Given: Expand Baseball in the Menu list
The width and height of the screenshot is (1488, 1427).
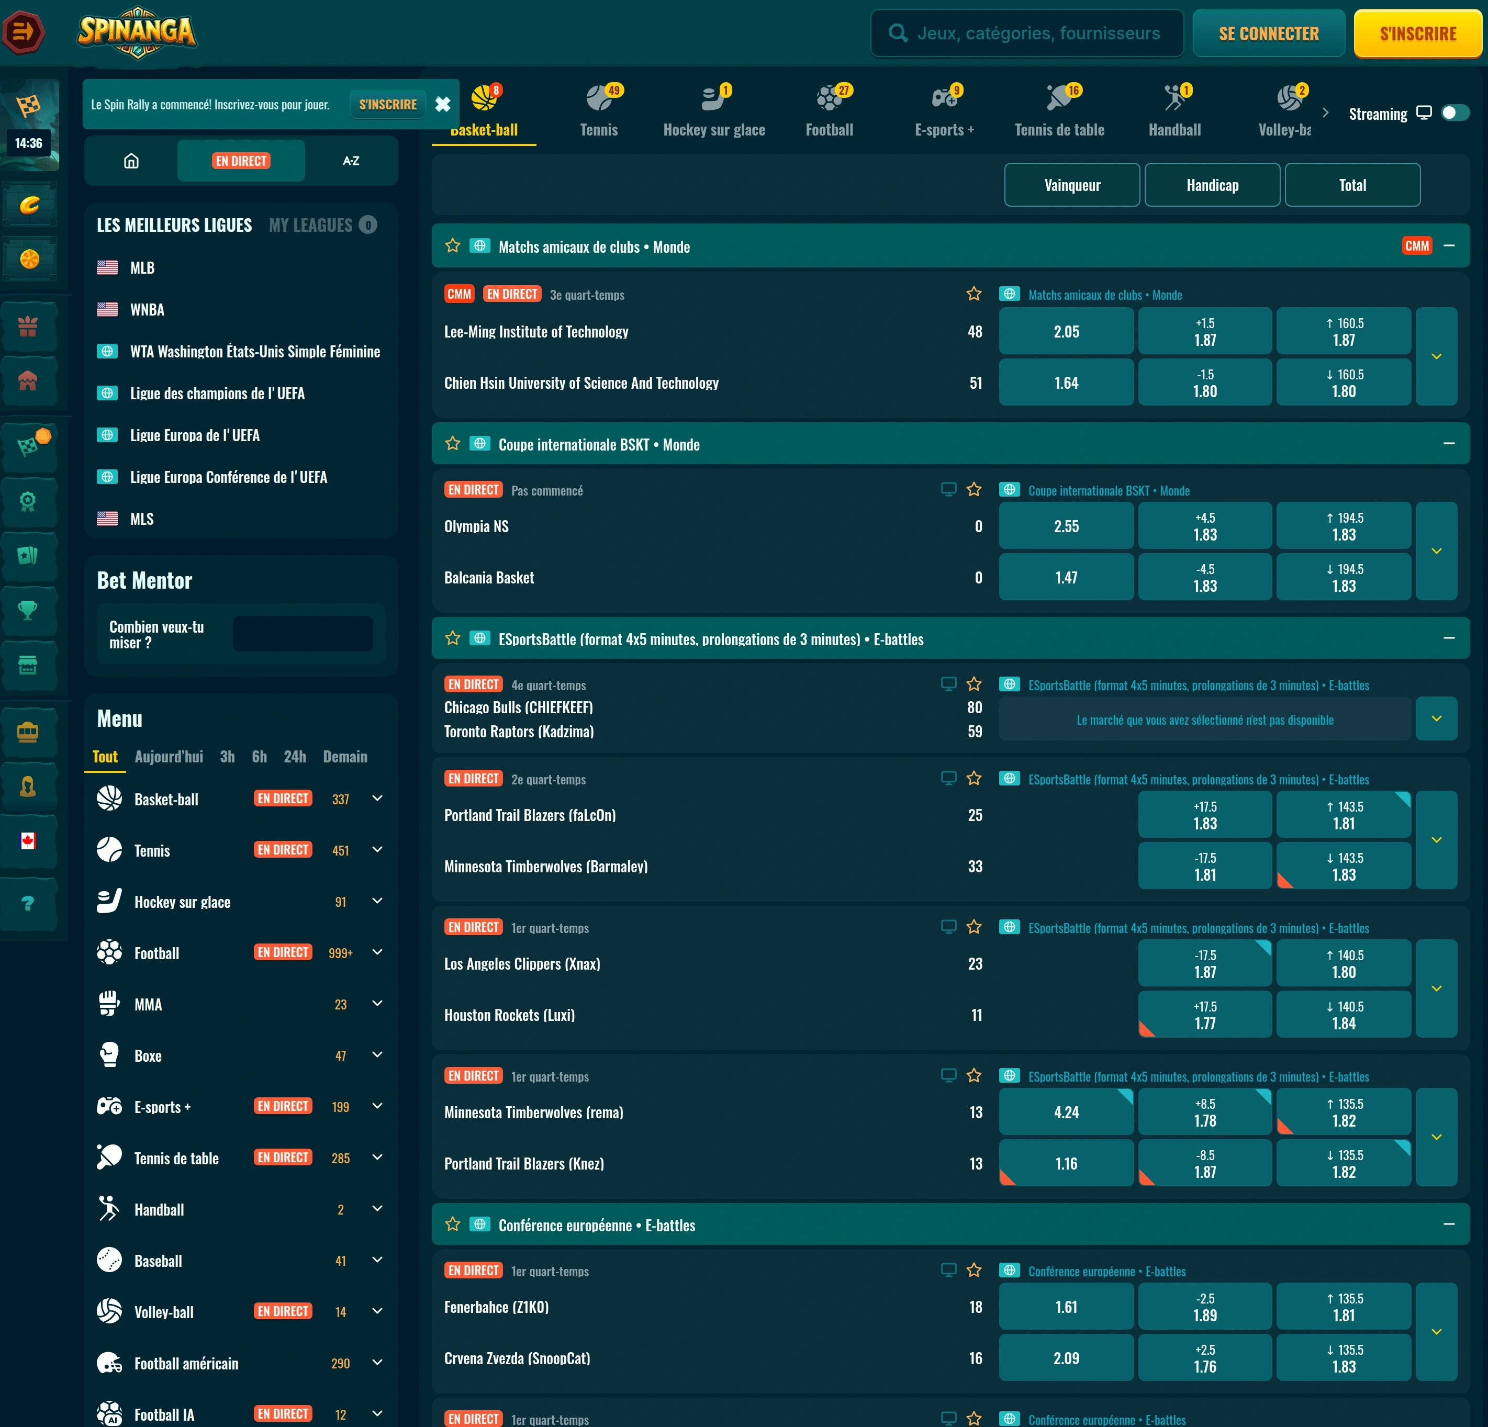Looking at the screenshot, I should [x=377, y=1259].
